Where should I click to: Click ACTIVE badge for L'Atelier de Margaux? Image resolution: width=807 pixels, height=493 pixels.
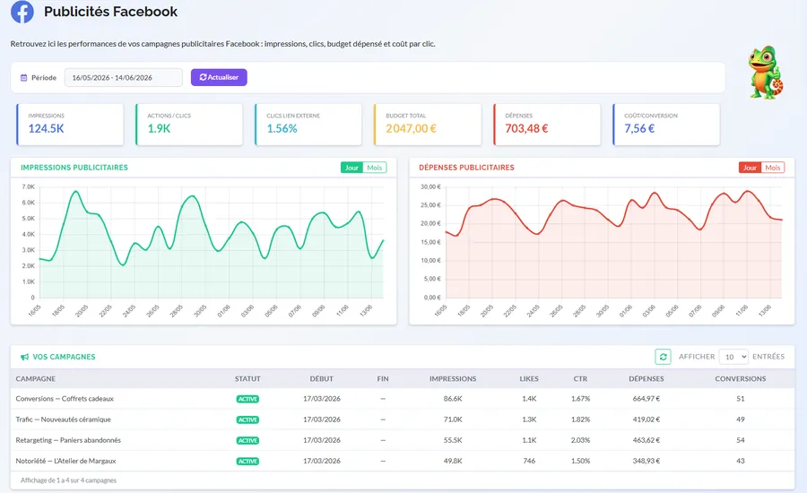(x=247, y=461)
